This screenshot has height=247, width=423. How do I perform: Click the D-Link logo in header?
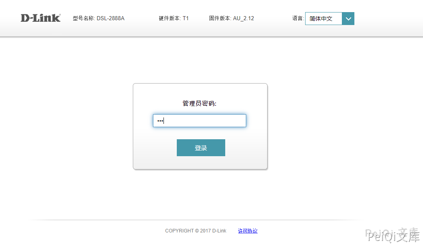click(40, 18)
